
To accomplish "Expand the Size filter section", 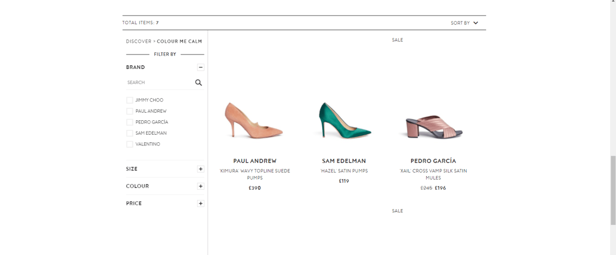I will 201,169.
